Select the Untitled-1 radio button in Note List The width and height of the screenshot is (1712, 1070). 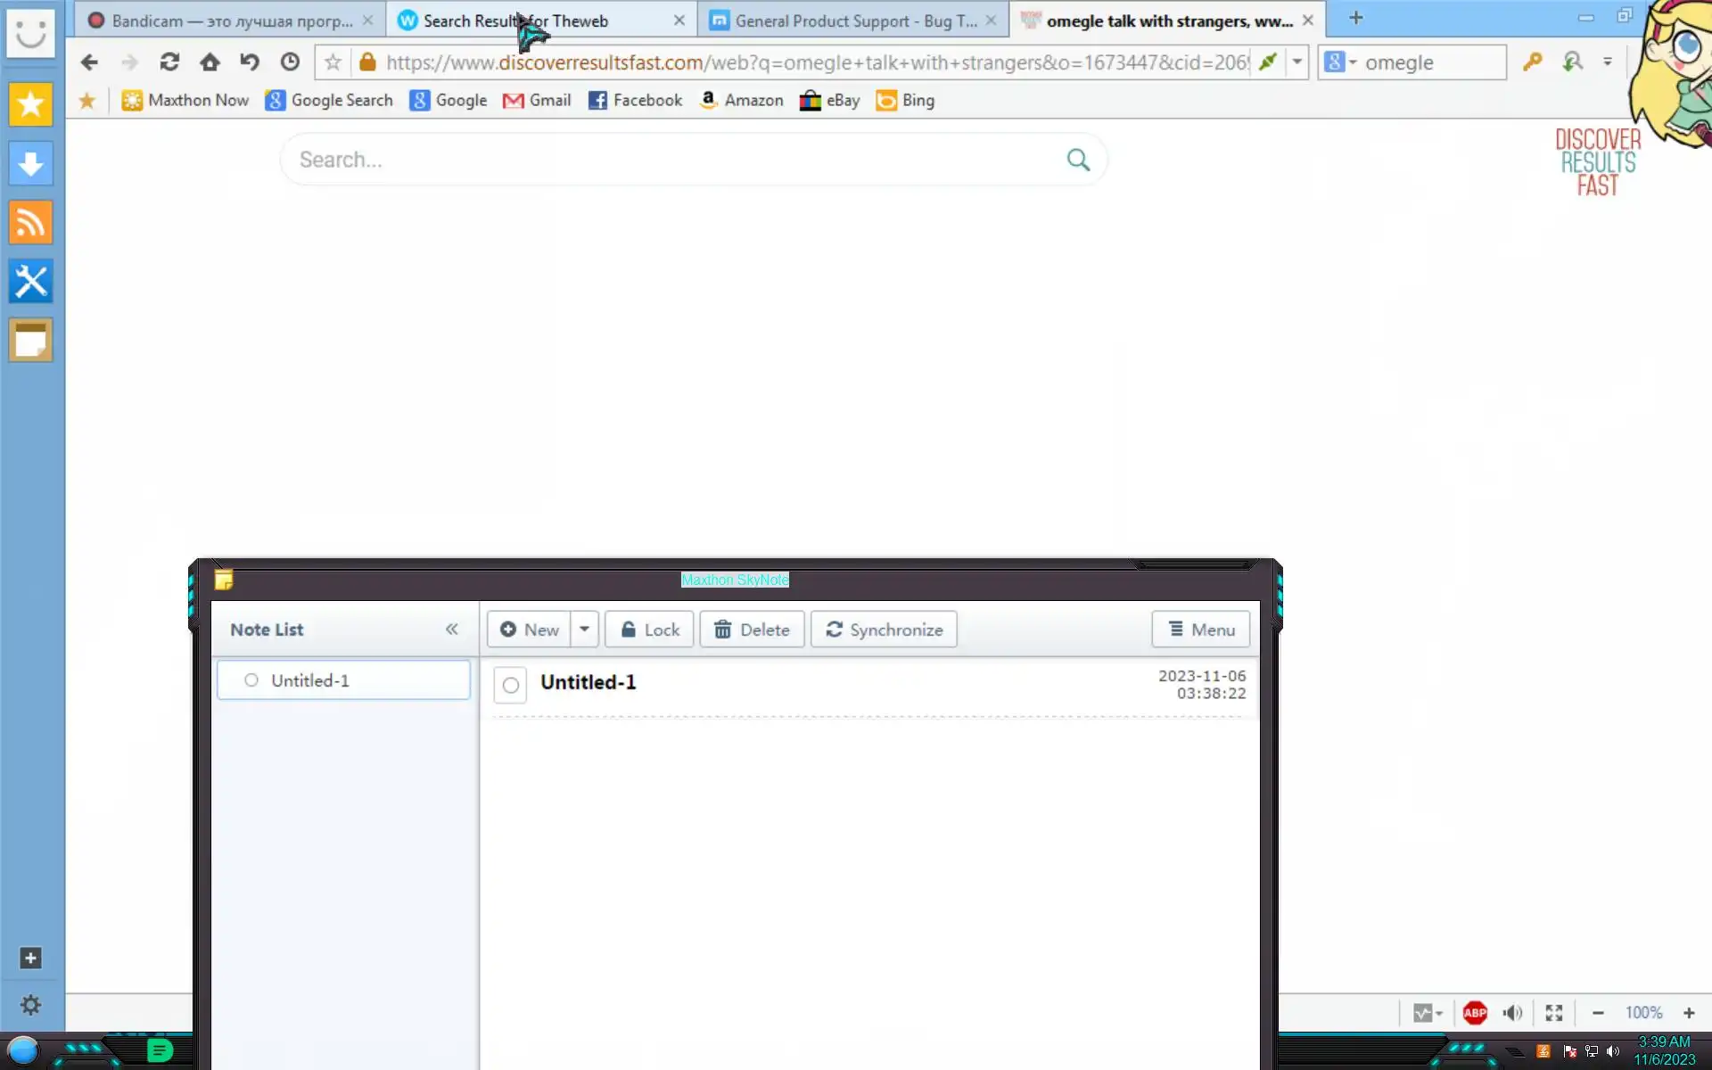(x=251, y=680)
